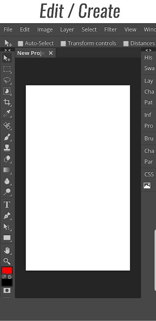Open the Filter menu

[x=110, y=29]
